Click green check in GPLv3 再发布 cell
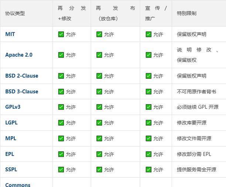 [x=99, y=107]
